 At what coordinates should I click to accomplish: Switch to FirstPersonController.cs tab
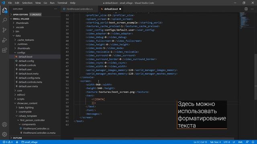click(80, 9)
